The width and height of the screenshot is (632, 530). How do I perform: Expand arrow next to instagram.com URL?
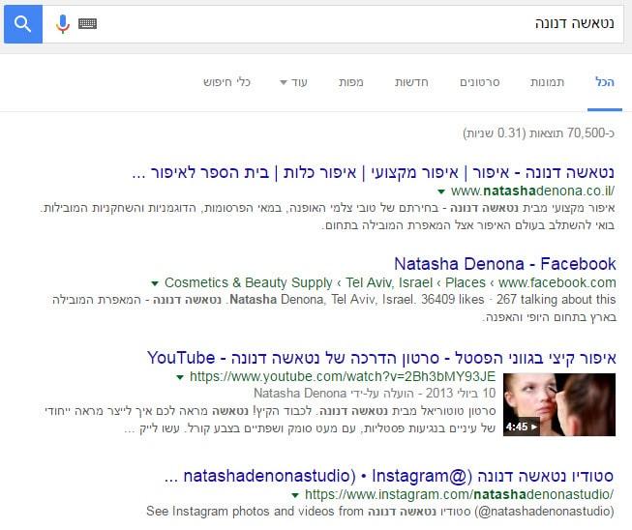(x=295, y=495)
